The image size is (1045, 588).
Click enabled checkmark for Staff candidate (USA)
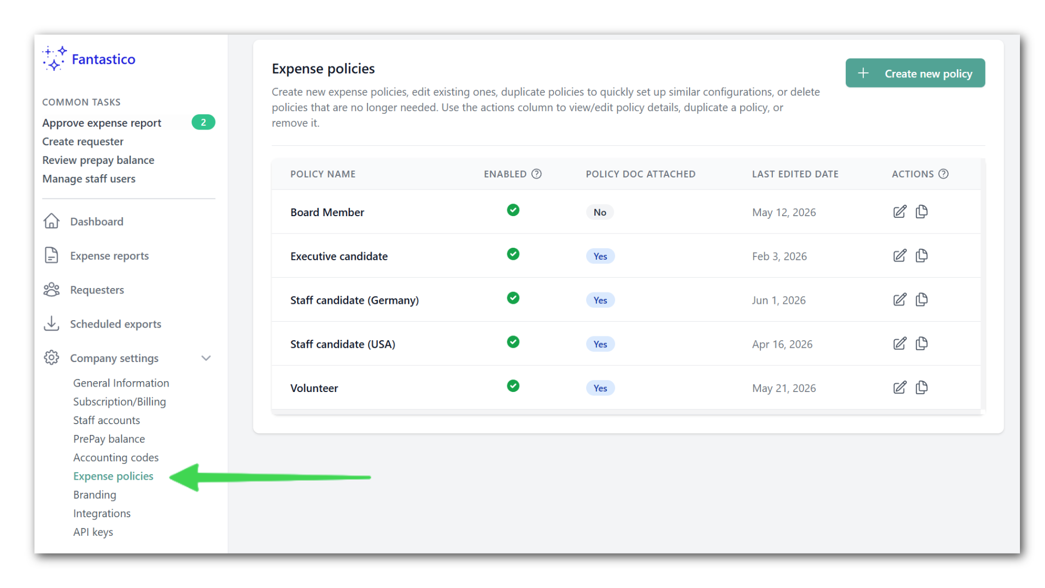coord(513,342)
